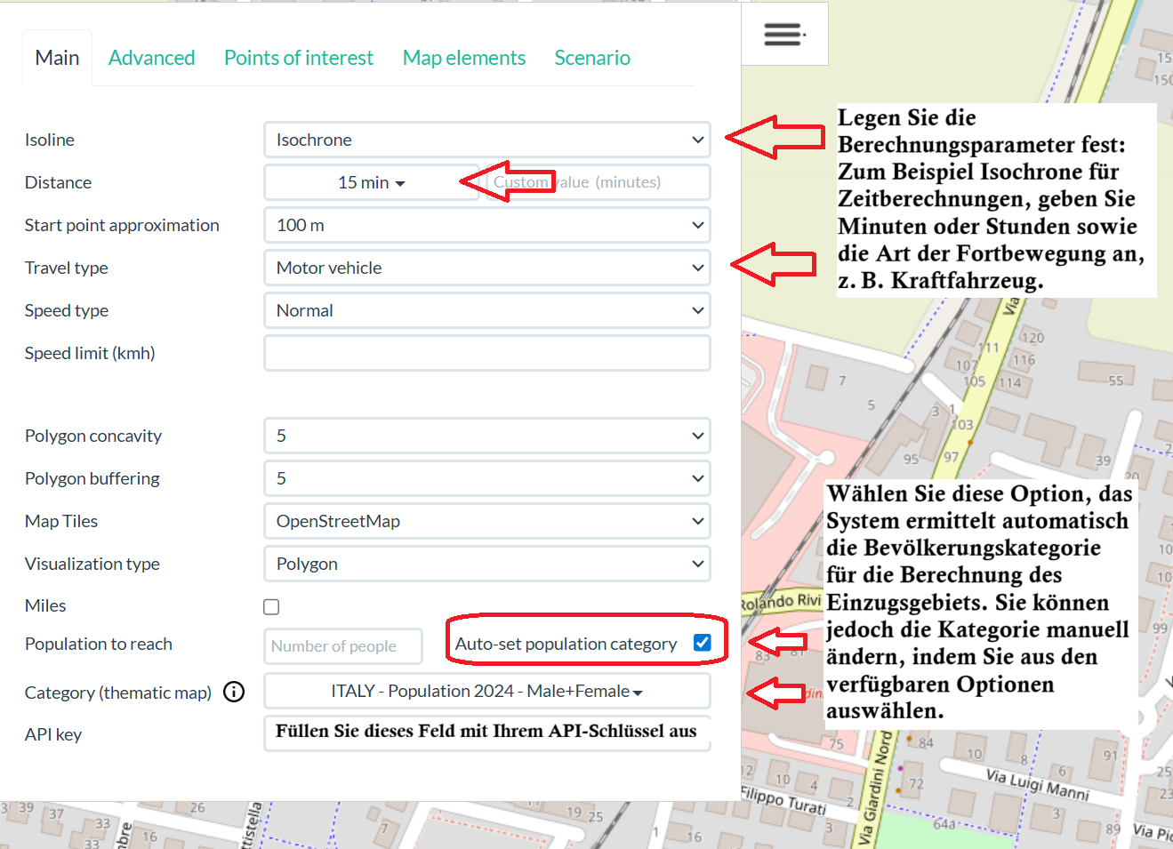This screenshot has width=1173, height=849.
Task: Open the Map elements tab
Action: coord(464,58)
